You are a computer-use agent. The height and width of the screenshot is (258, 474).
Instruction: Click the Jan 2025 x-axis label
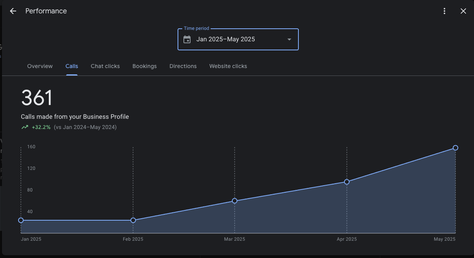(31, 239)
